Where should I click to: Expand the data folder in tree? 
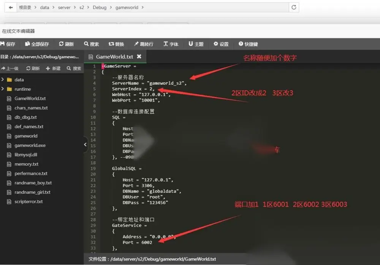pyautogui.click(x=3, y=80)
